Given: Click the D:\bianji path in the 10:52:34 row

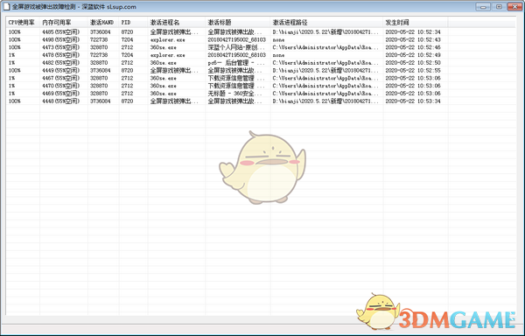Looking at the screenshot, I should 325,32.
